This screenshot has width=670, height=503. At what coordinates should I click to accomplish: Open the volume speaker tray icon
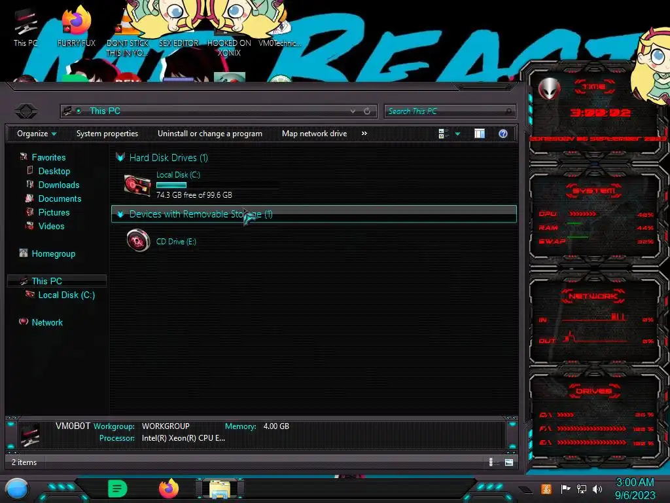(597, 489)
